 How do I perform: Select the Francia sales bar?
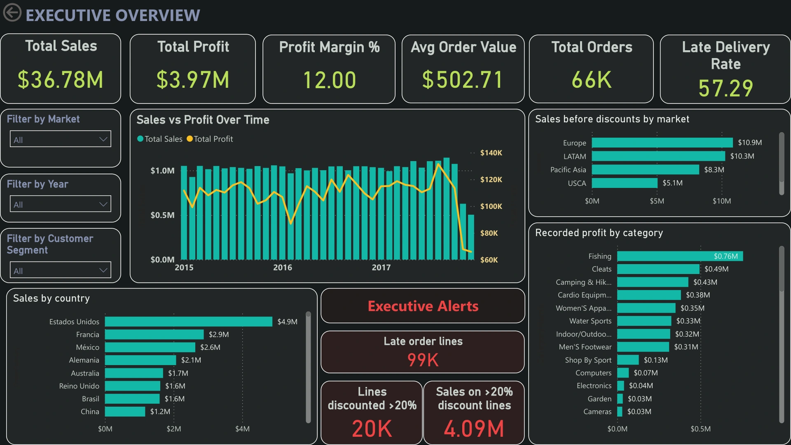(x=154, y=334)
